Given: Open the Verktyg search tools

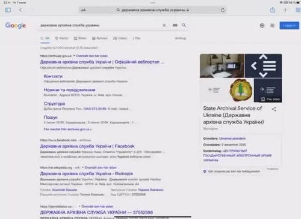Looking at the screenshot, I should 180,38.
